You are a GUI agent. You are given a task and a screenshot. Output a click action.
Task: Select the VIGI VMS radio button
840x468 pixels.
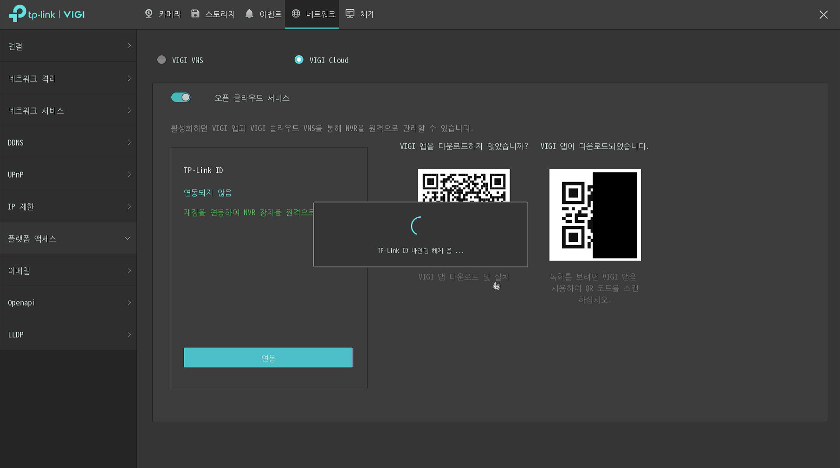pos(162,60)
